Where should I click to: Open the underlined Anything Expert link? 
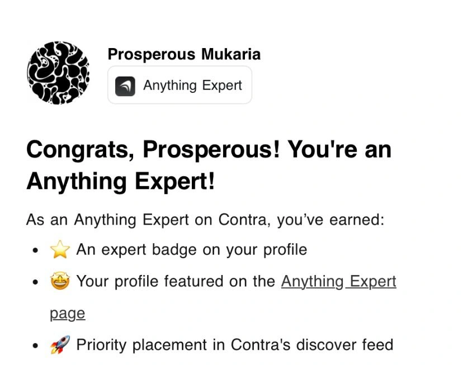point(338,281)
